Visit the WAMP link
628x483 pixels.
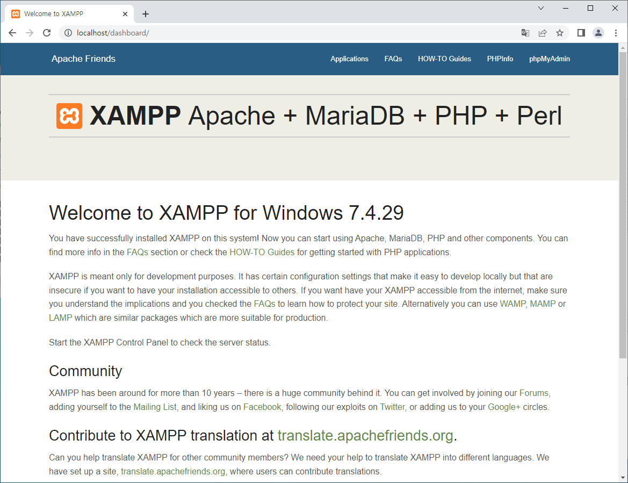pyautogui.click(x=512, y=304)
